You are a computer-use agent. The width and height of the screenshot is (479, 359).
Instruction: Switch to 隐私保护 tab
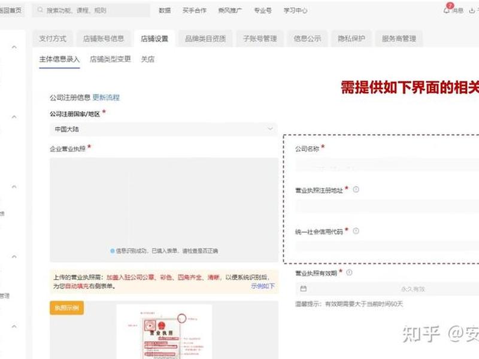[x=351, y=39]
